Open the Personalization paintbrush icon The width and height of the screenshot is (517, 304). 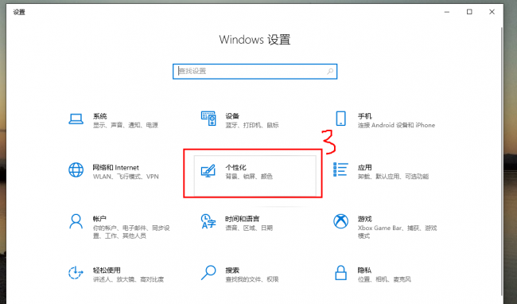[x=208, y=171]
